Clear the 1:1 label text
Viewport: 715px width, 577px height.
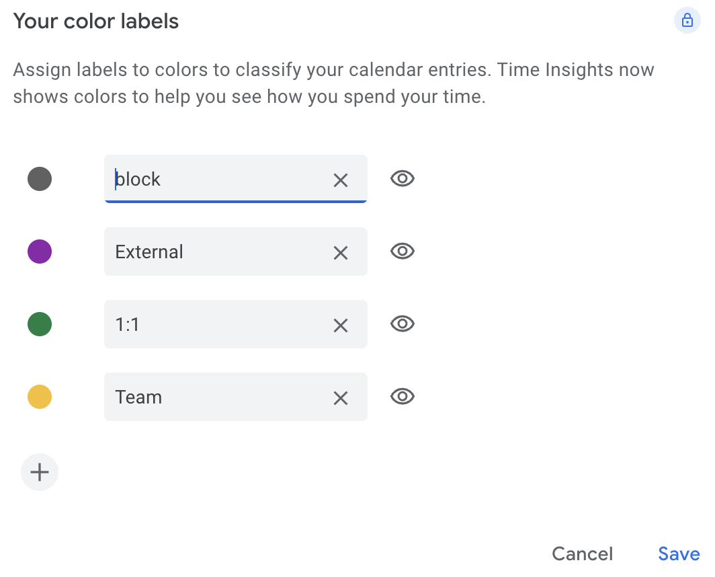341,325
